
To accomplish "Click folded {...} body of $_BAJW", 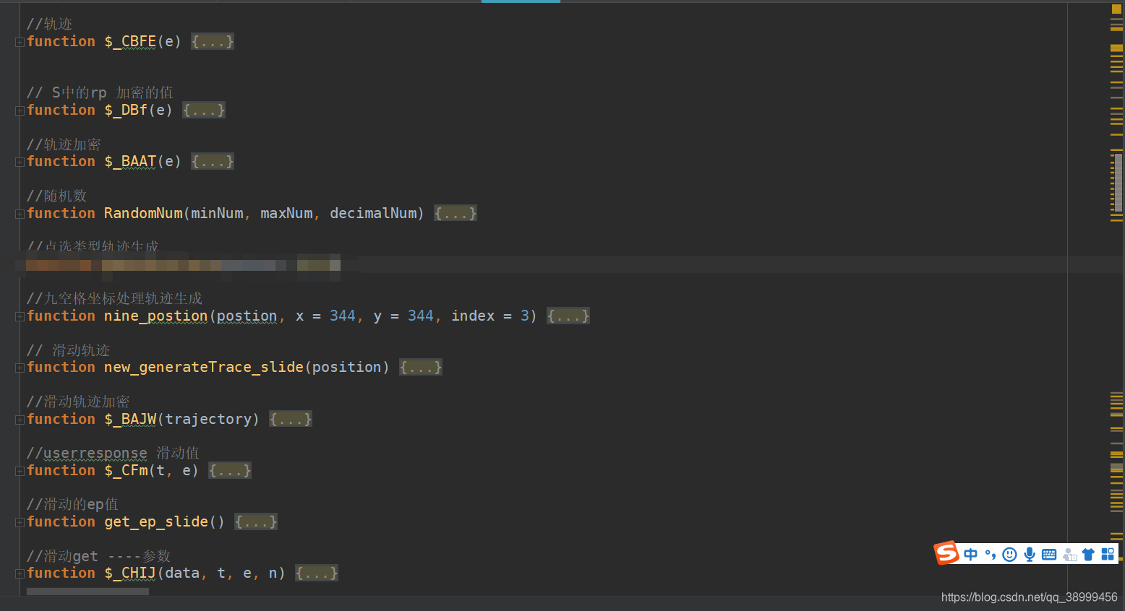I will [x=291, y=419].
